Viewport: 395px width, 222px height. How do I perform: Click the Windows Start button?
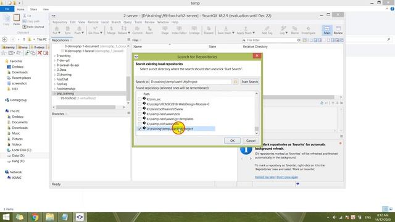[6, 217]
